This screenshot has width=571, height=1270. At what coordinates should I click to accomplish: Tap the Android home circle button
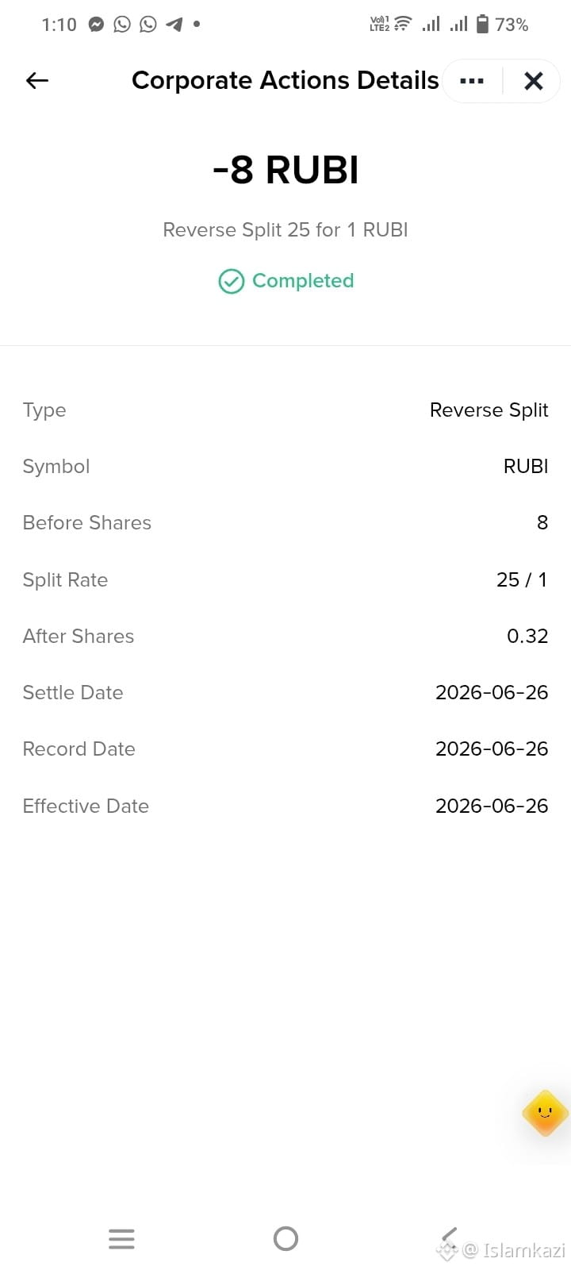click(285, 1238)
